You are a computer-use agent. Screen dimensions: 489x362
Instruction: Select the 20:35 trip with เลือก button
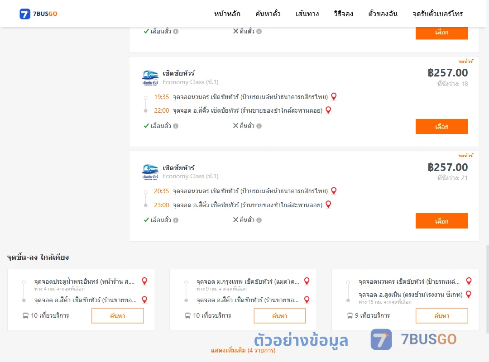(441, 221)
